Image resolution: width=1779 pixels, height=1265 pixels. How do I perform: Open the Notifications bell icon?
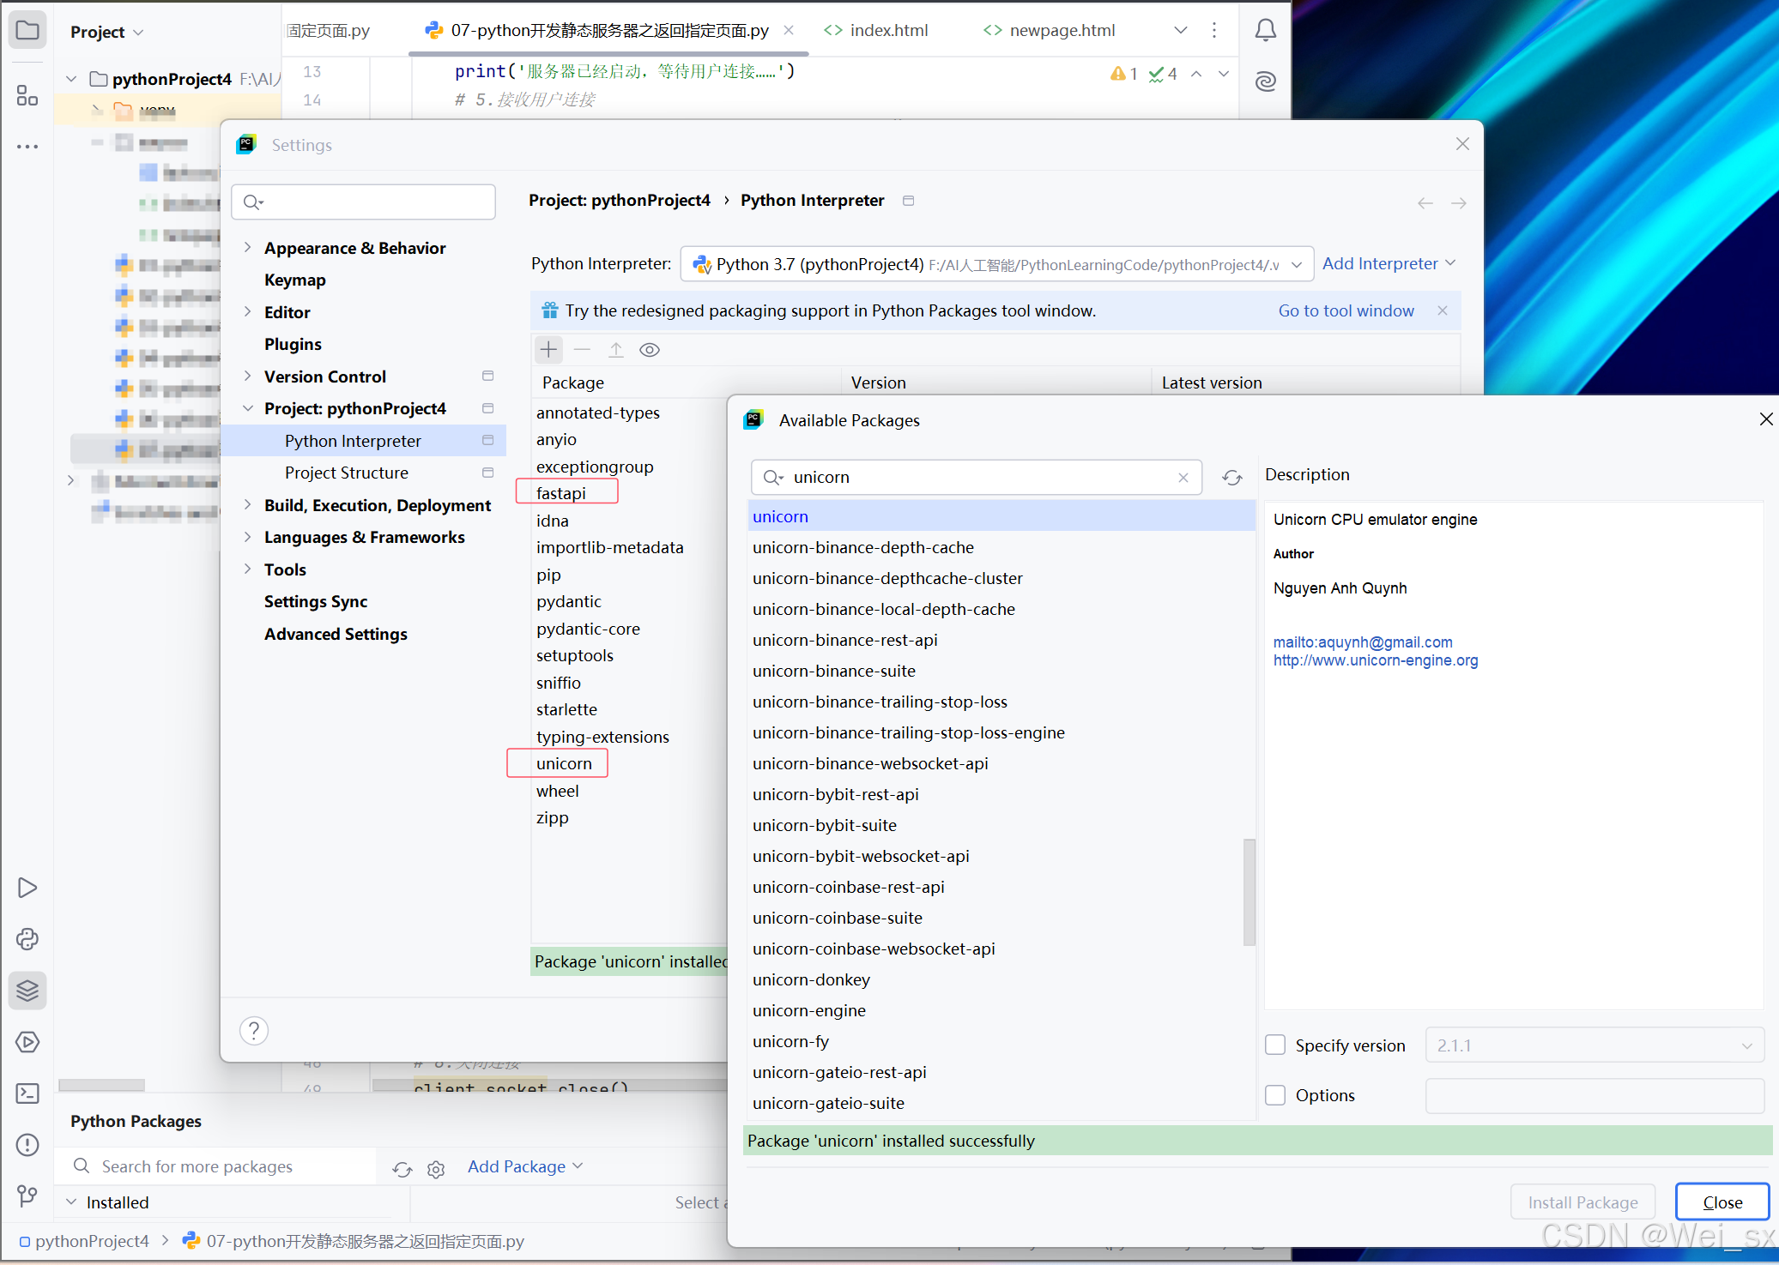coord(1266,31)
